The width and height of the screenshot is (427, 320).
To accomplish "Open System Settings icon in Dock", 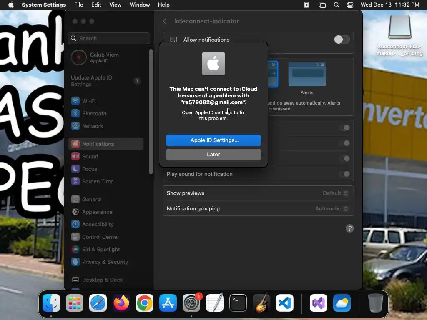I will click(191, 303).
